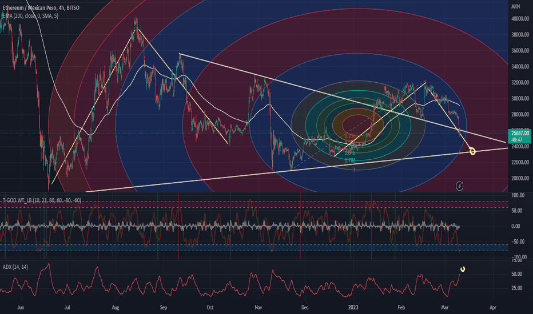
Task: Click the MXN currency label on price axis
Action: pyautogui.click(x=516, y=6)
